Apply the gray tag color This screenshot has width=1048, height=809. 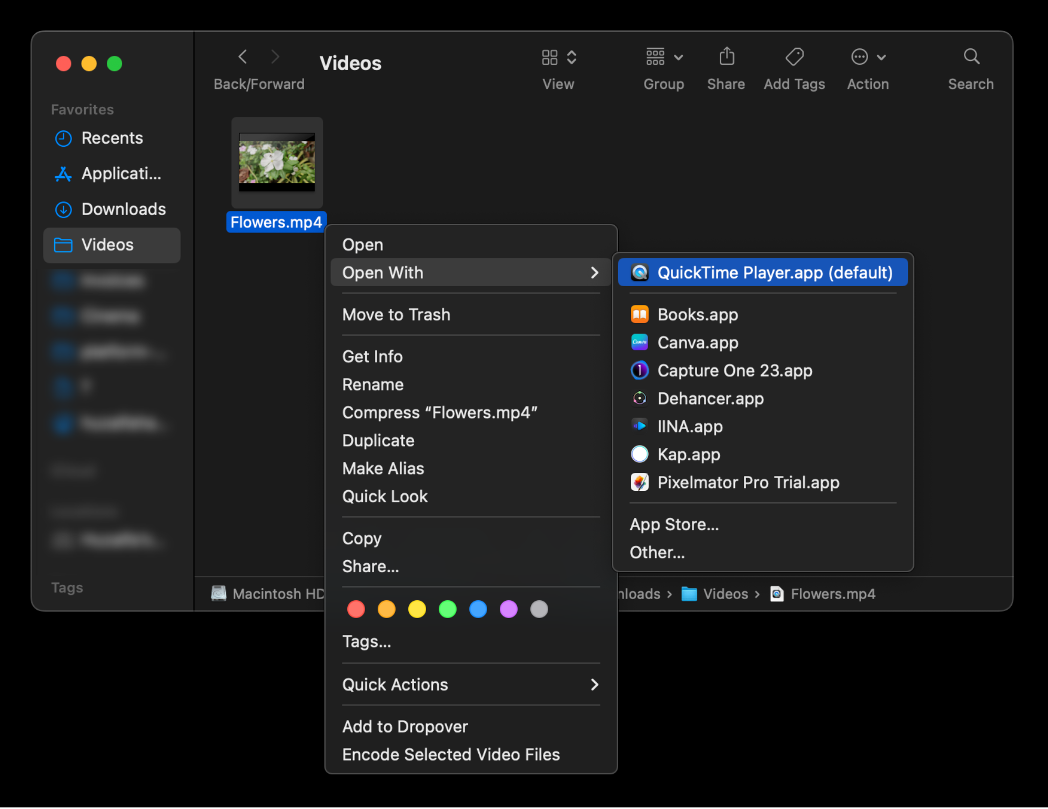click(x=539, y=609)
